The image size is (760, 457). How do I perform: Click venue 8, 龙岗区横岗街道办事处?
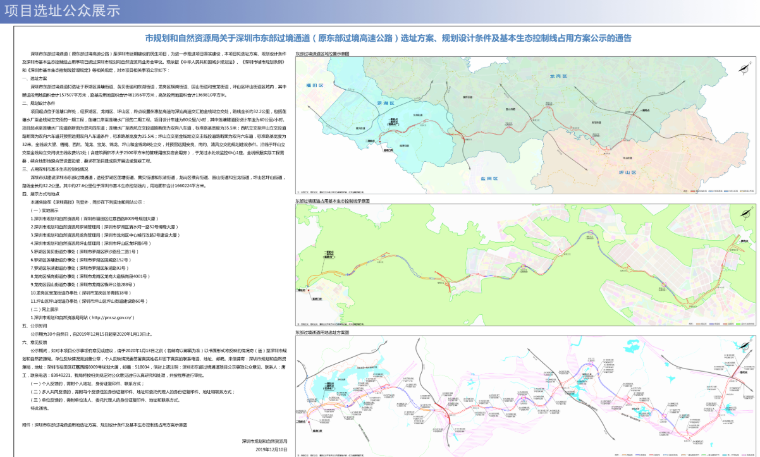point(90,276)
